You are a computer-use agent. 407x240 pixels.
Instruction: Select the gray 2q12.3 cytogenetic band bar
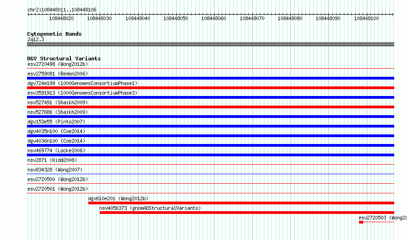click(210, 44)
